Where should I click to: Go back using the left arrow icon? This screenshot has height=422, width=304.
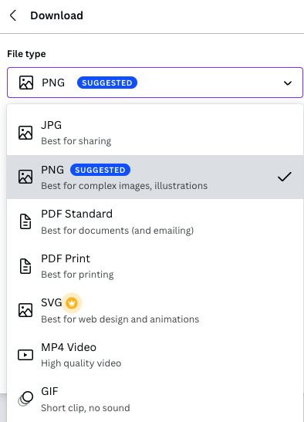pyautogui.click(x=13, y=15)
